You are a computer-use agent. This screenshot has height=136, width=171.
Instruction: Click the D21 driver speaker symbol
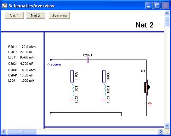[147, 87]
